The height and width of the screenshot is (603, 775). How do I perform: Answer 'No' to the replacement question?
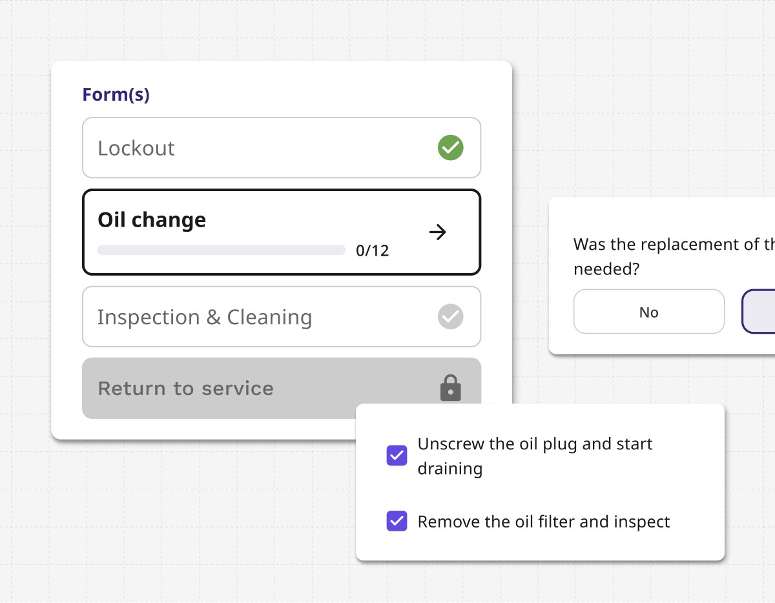(x=648, y=311)
